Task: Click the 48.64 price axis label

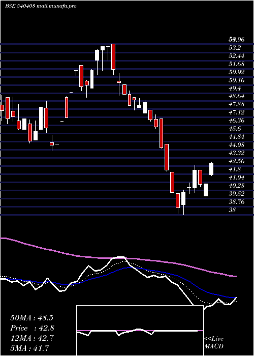Action: tap(236, 96)
